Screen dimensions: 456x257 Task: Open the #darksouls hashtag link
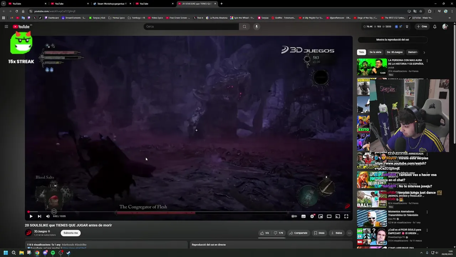pyautogui.click(x=68, y=245)
